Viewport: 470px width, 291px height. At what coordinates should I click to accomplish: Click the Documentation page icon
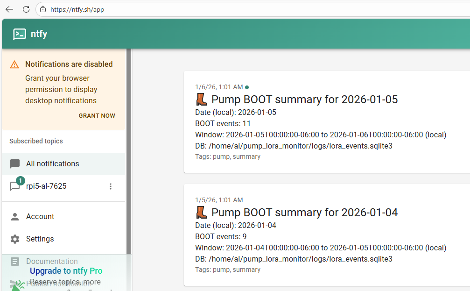pyautogui.click(x=15, y=262)
